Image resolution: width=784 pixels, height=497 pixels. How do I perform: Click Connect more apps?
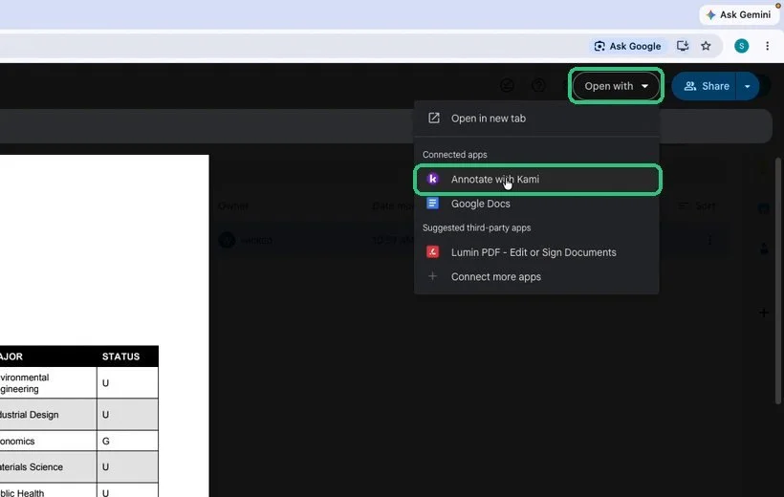536,276
